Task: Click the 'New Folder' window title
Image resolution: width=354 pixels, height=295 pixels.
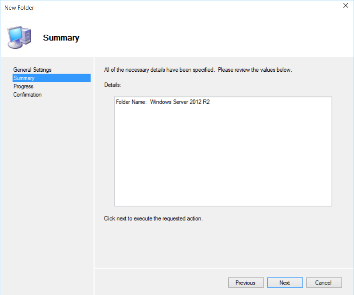Action: (19, 7)
